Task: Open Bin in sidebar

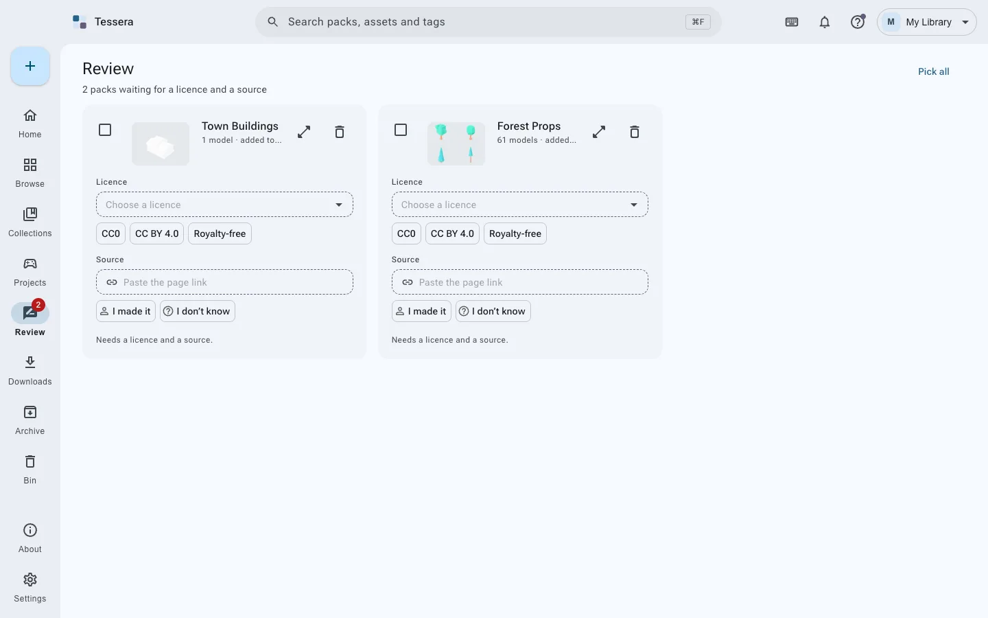Action: (30, 470)
